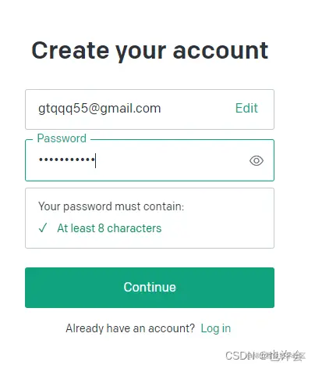The height and width of the screenshot is (369, 315).
Task: Show password using the eye icon
Action: pos(257,160)
